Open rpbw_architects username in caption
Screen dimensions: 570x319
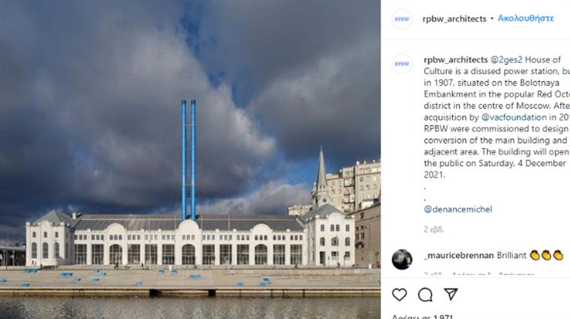click(455, 59)
